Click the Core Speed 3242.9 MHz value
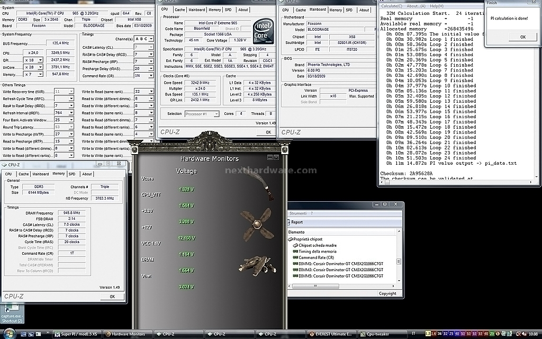 201,83
